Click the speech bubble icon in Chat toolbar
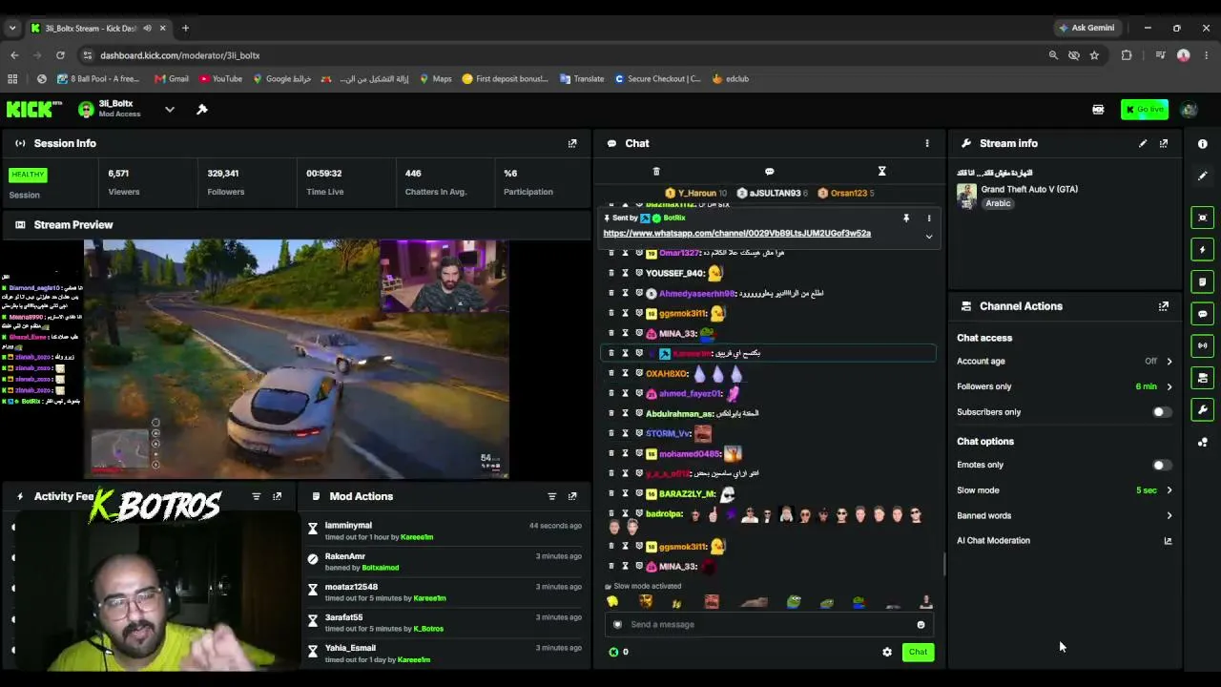Viewport: 1221px width, 687px height. (769, 172)
